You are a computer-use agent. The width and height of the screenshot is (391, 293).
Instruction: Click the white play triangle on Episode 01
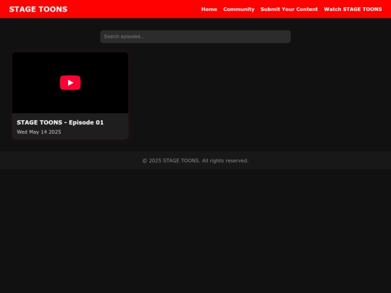pos(70,82)
